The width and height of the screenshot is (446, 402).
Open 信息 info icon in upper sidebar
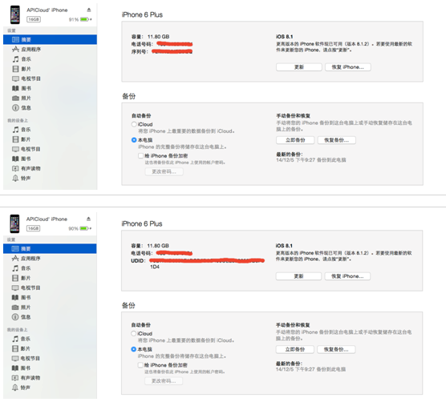pos(15,107)
